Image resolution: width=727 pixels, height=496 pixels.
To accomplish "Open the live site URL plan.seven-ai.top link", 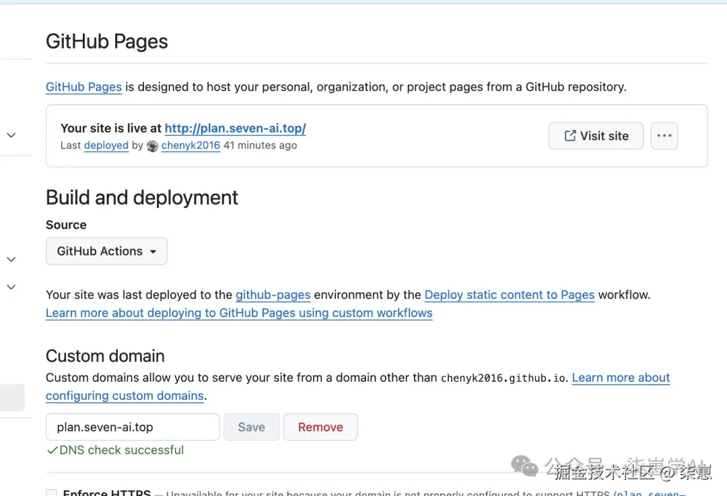I will point(235,129).
